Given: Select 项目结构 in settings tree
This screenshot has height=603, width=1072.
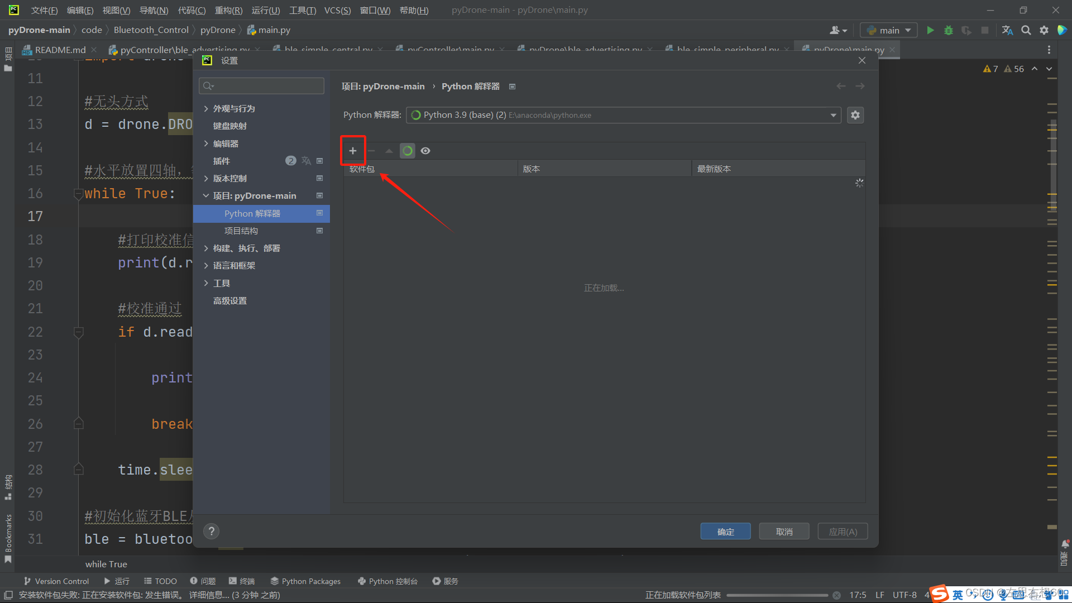Looking at the screenshot, I should 241,231.
